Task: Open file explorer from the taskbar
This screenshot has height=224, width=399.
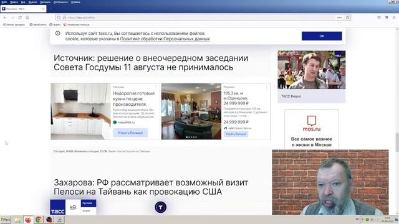Action: point(17,220)
